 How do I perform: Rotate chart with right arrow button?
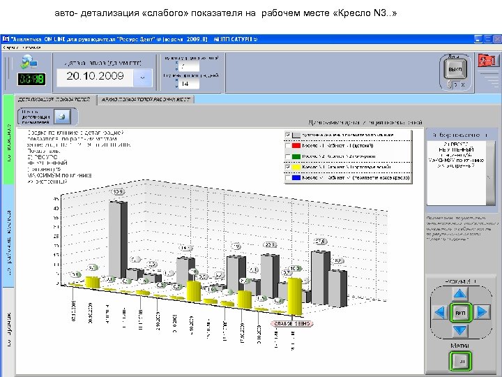click(482, 312)
